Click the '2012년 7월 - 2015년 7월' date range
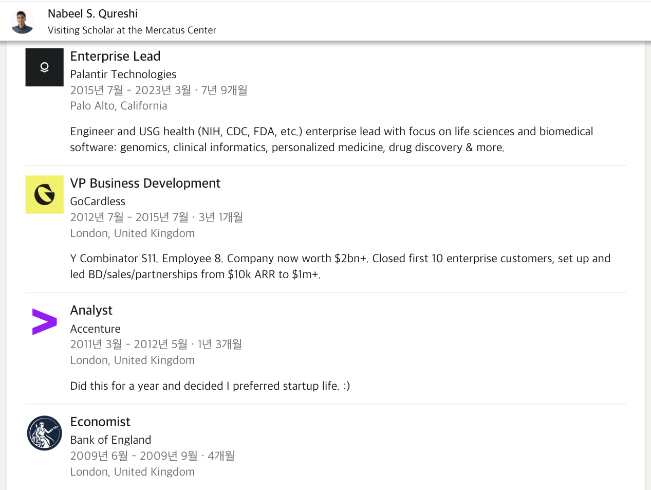The height and width of the screenshot is (490, 651). (129, 217)
